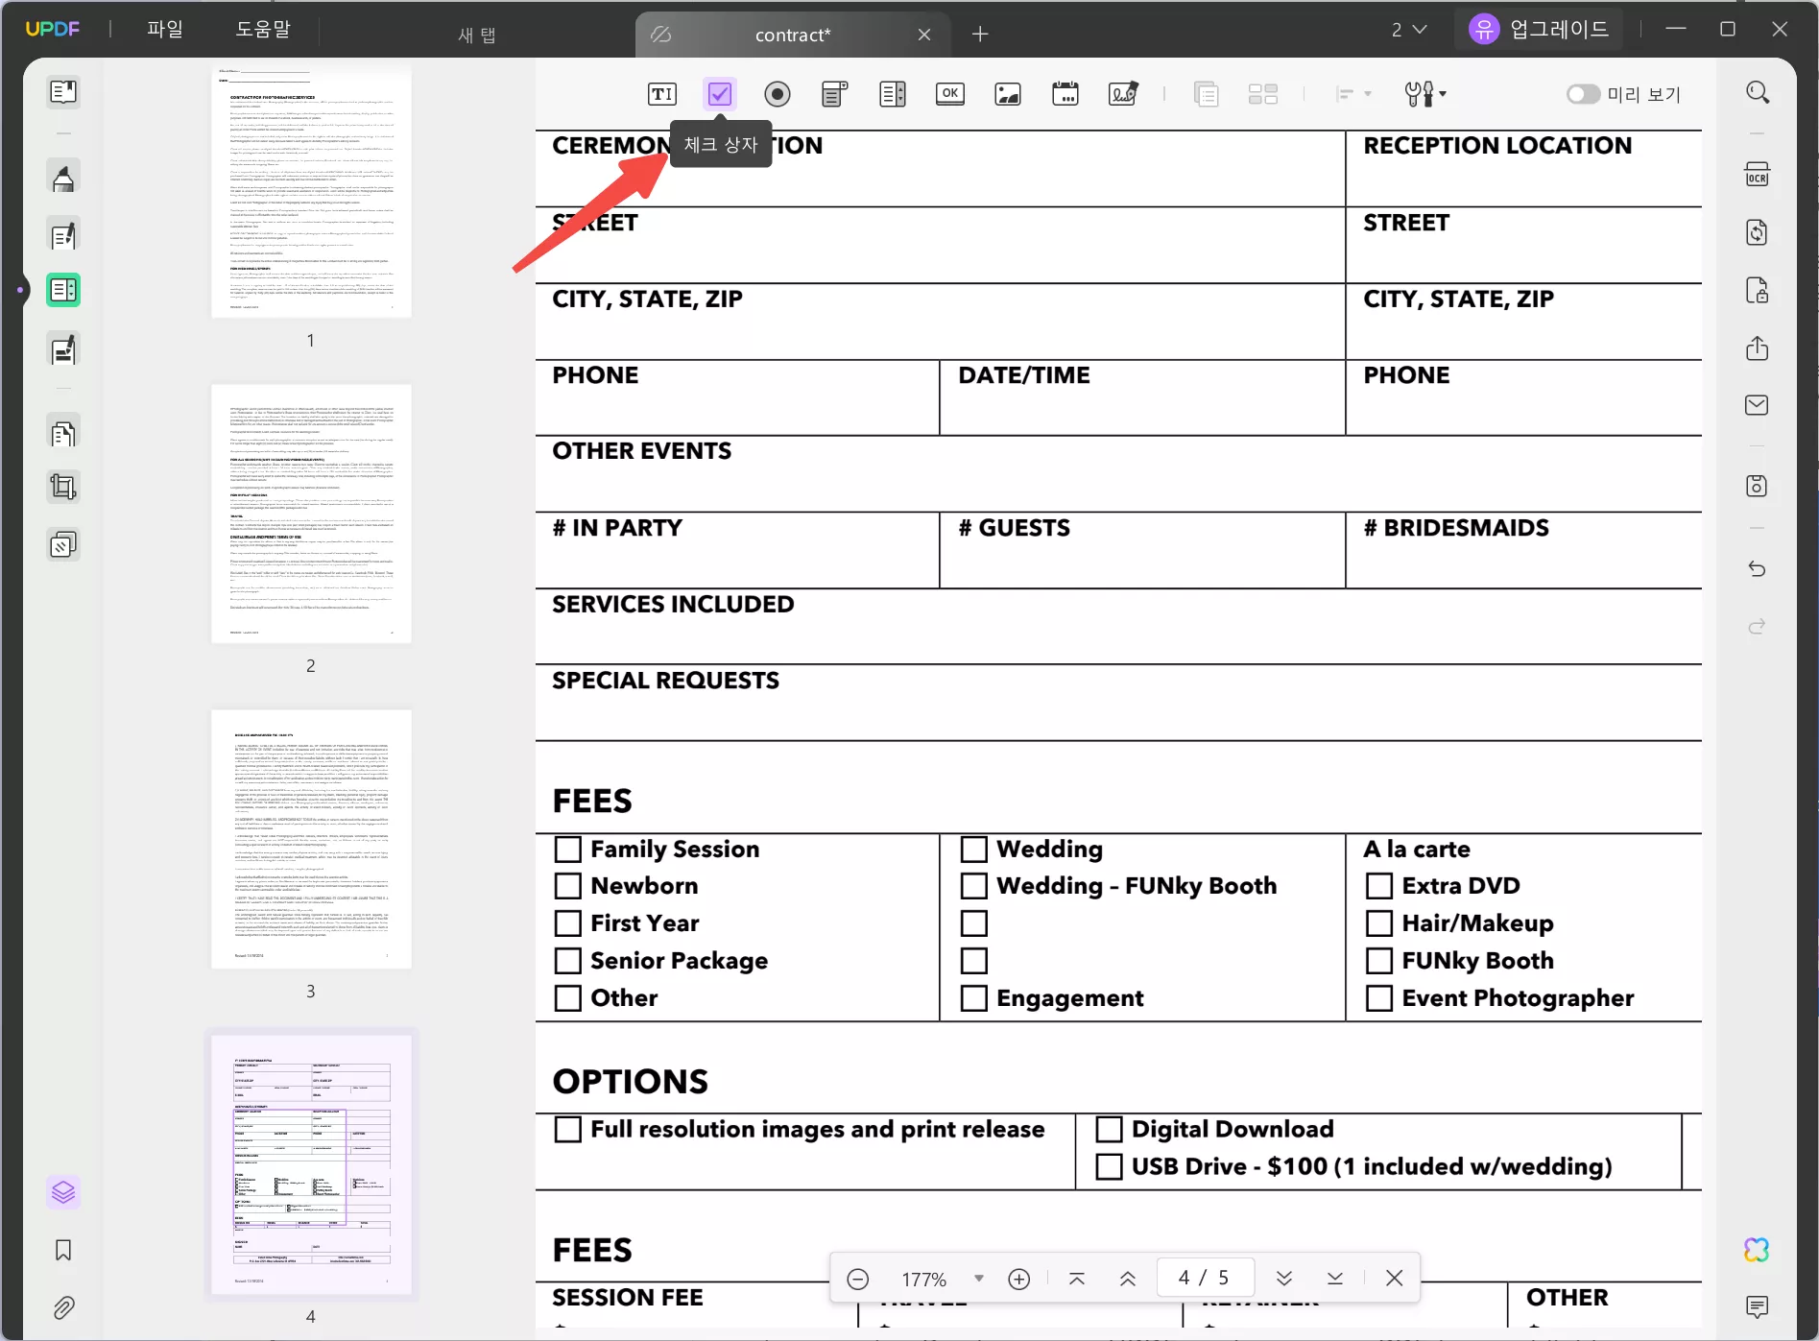Toggle the preview switch
The width and height of the screenshot is (1819, 1341).
coord(1584,94)
